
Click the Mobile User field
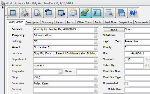pyautogui.click(x=137, y=90)
